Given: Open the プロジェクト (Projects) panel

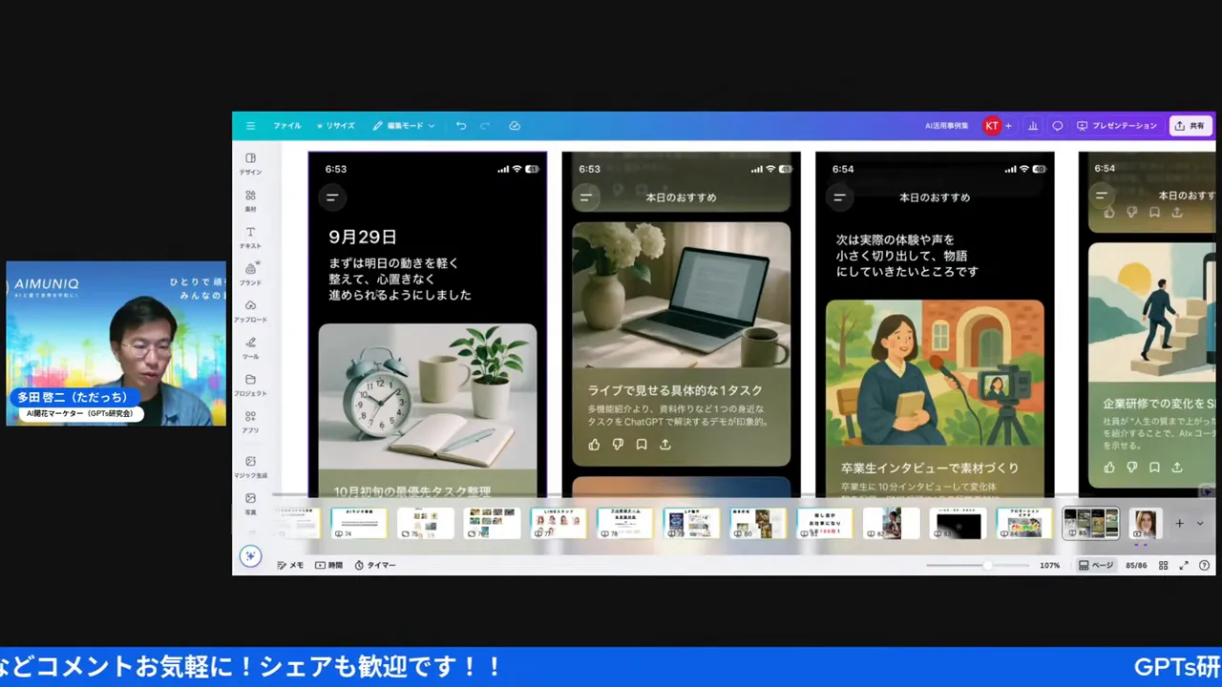Looking at the screenshot, I should click(250, 385).
